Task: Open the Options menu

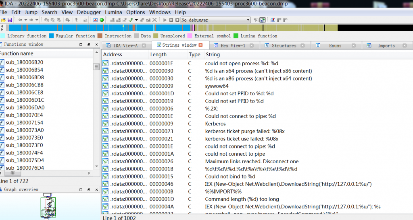Action: click(x=136, y=12)
